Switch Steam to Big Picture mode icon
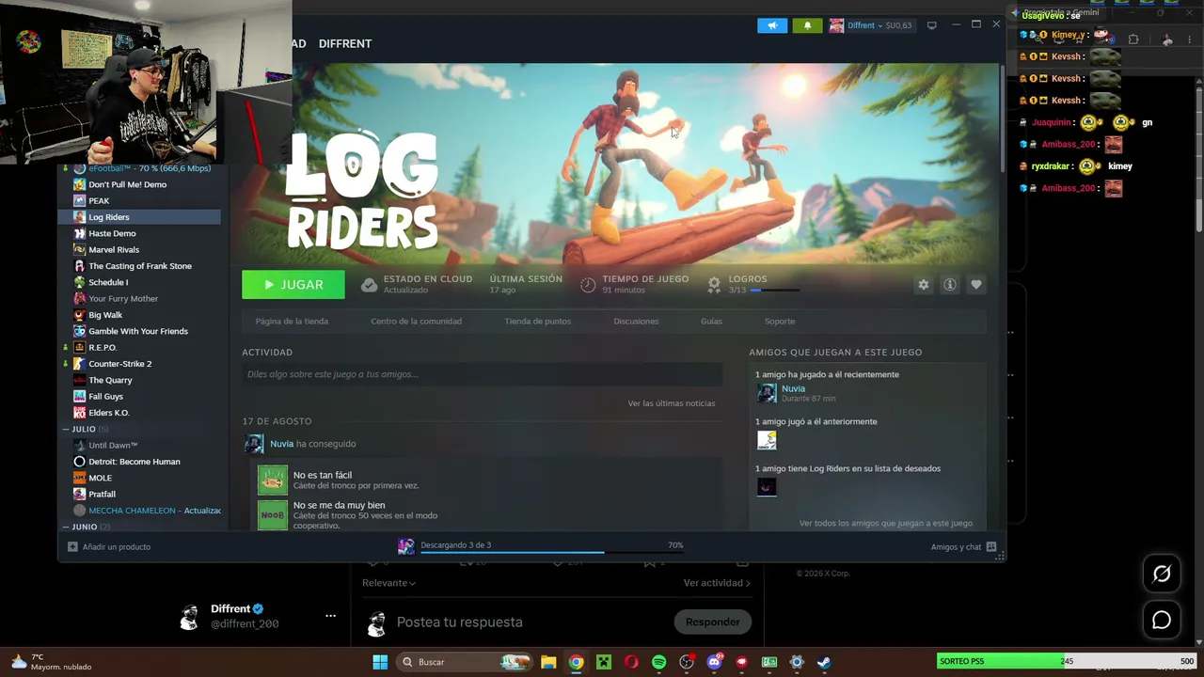The image size is (1204, 677). [931, 25]
